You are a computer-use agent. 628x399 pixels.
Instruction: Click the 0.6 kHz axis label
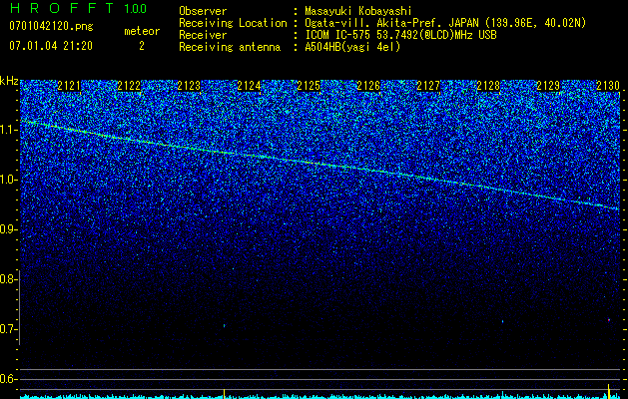pos(8,379)
